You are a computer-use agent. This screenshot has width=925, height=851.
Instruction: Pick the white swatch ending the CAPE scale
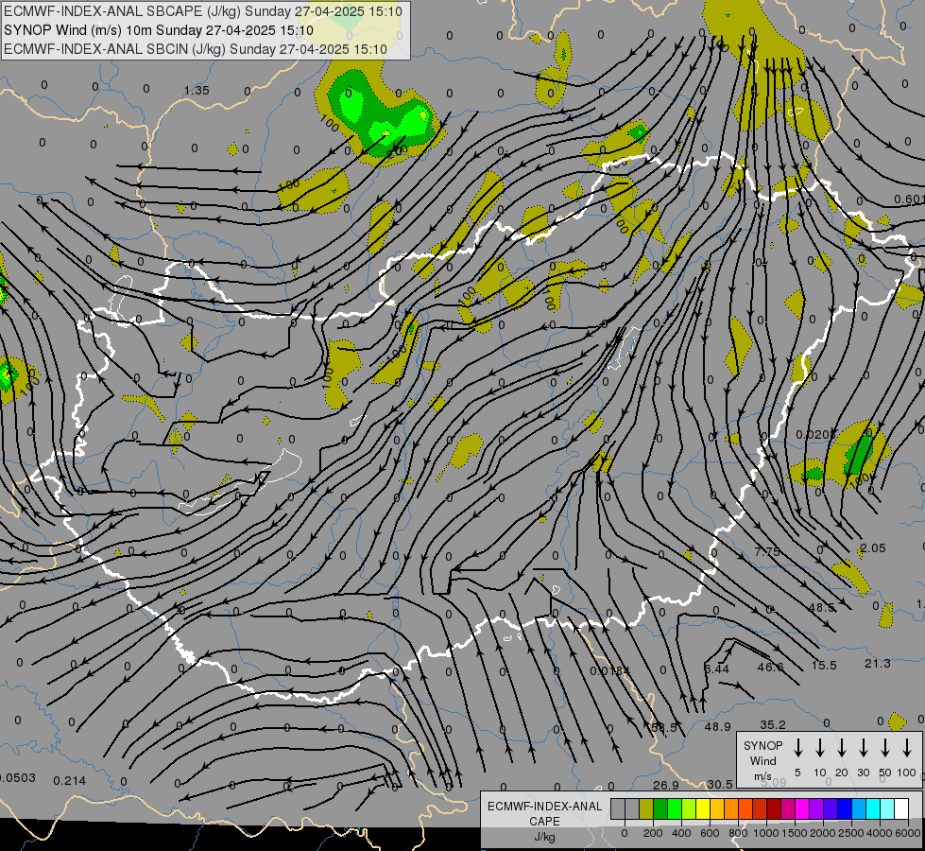(x=901, y=809)
